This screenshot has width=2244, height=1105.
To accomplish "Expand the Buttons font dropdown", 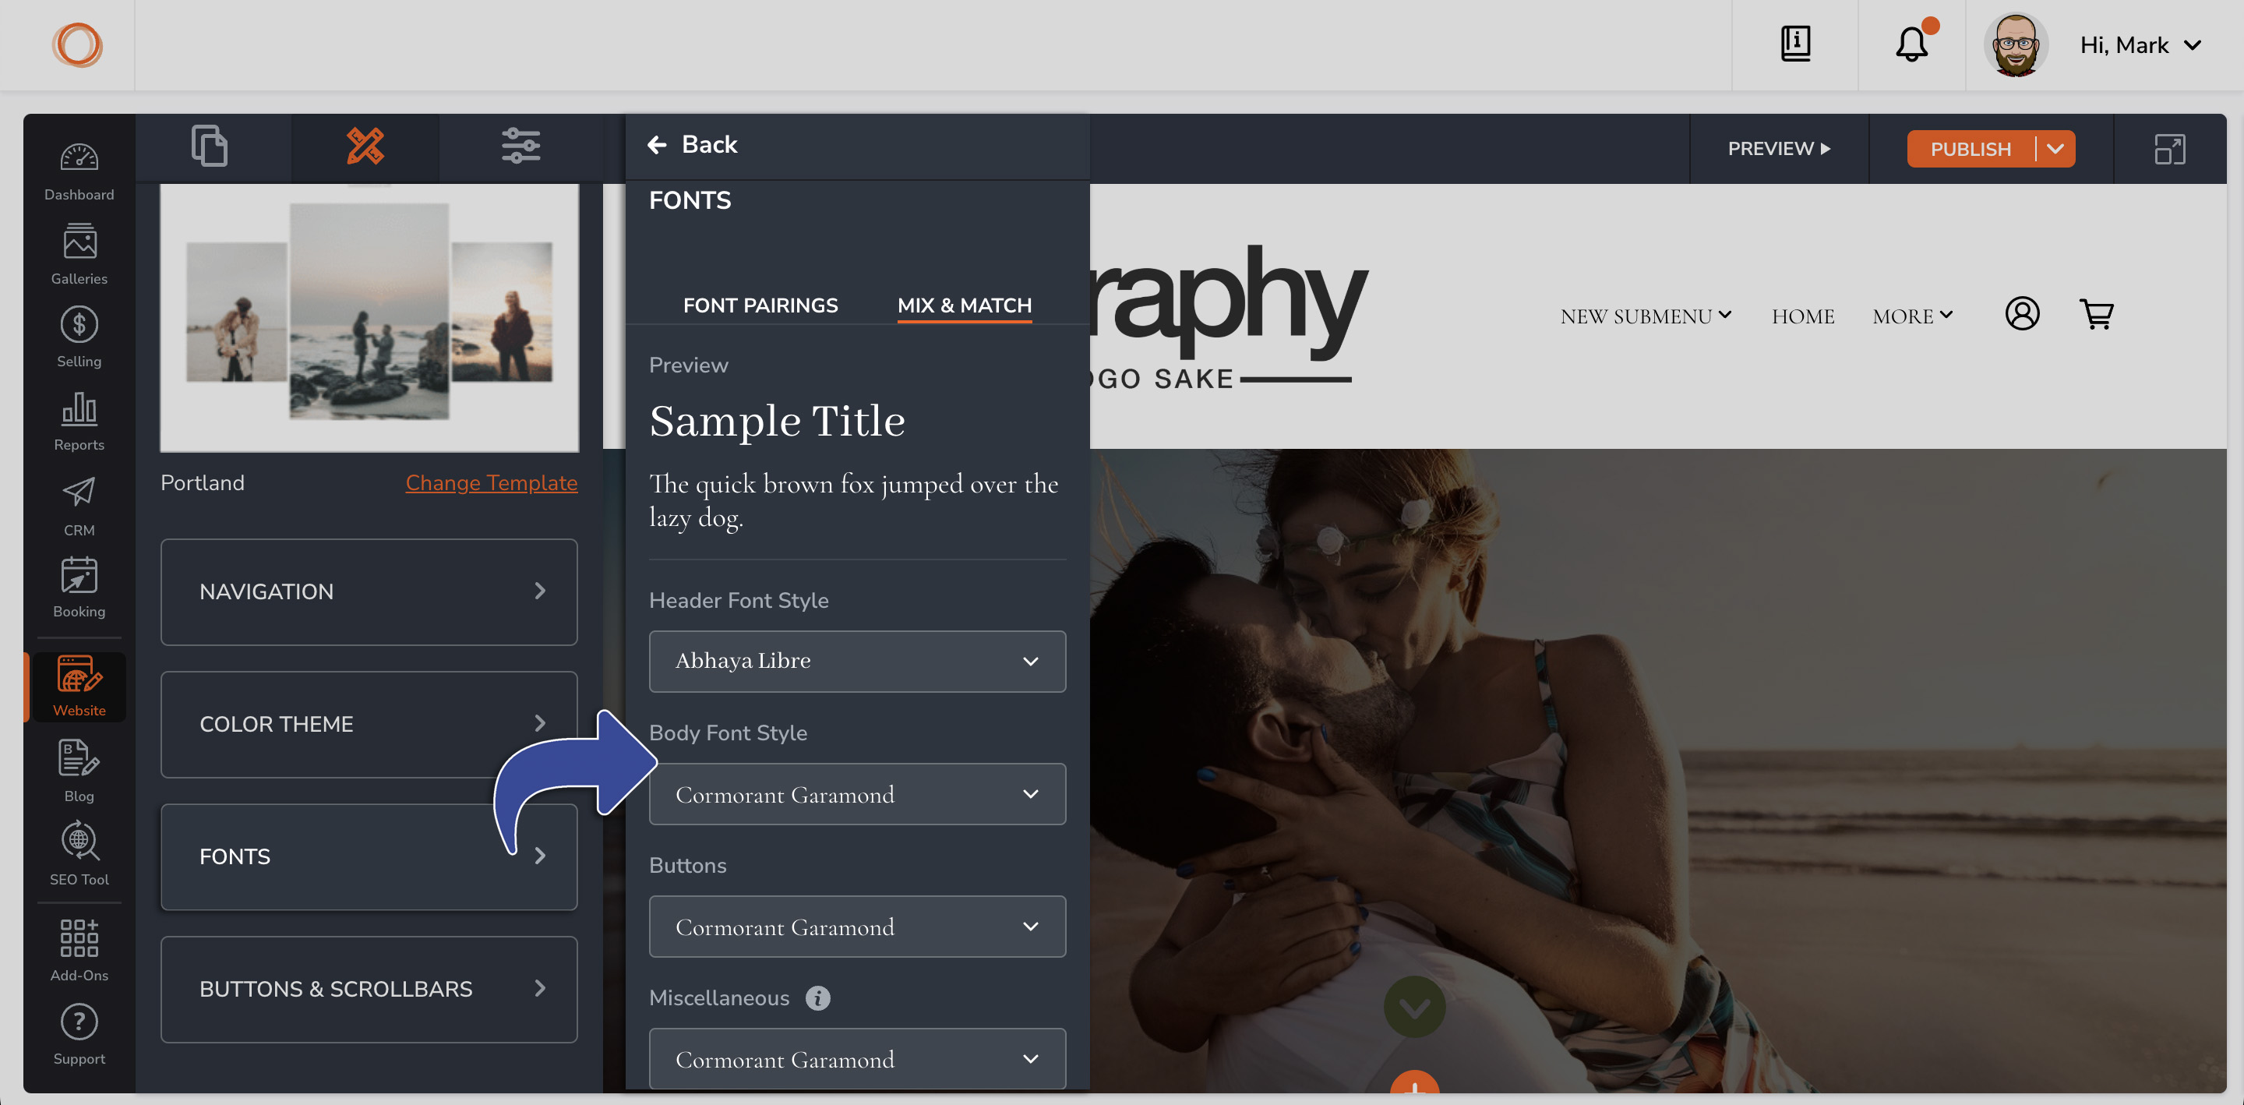I will point(857,927).
